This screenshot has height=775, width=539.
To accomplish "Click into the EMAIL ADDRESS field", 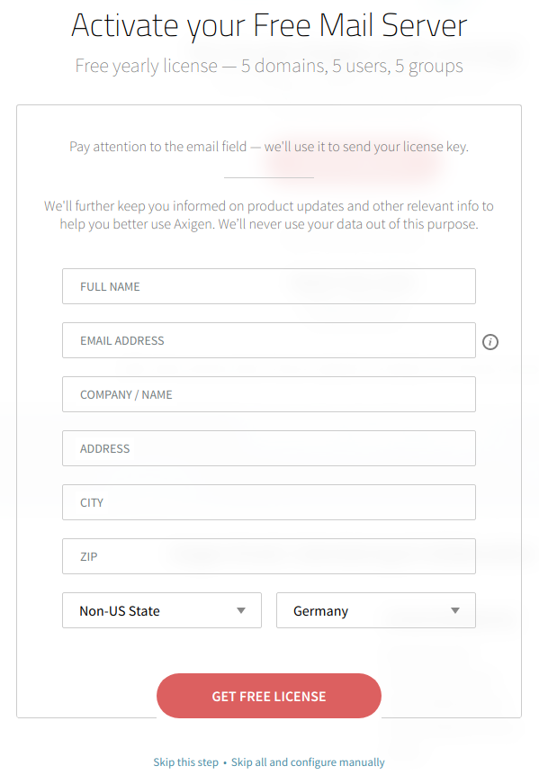I will coord(269,340).
